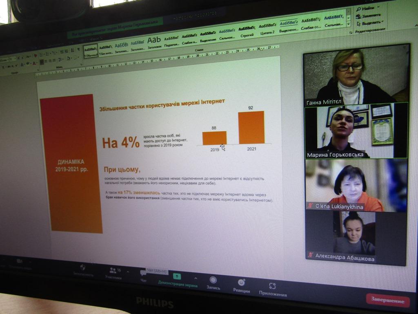Open the dropdown arrow beside Найти
Viewport: 418px width, 314px height.
click(378, 7)
